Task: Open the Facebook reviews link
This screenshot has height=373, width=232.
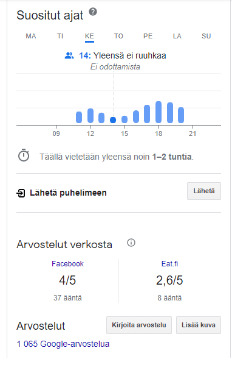Action: [67, 263]
